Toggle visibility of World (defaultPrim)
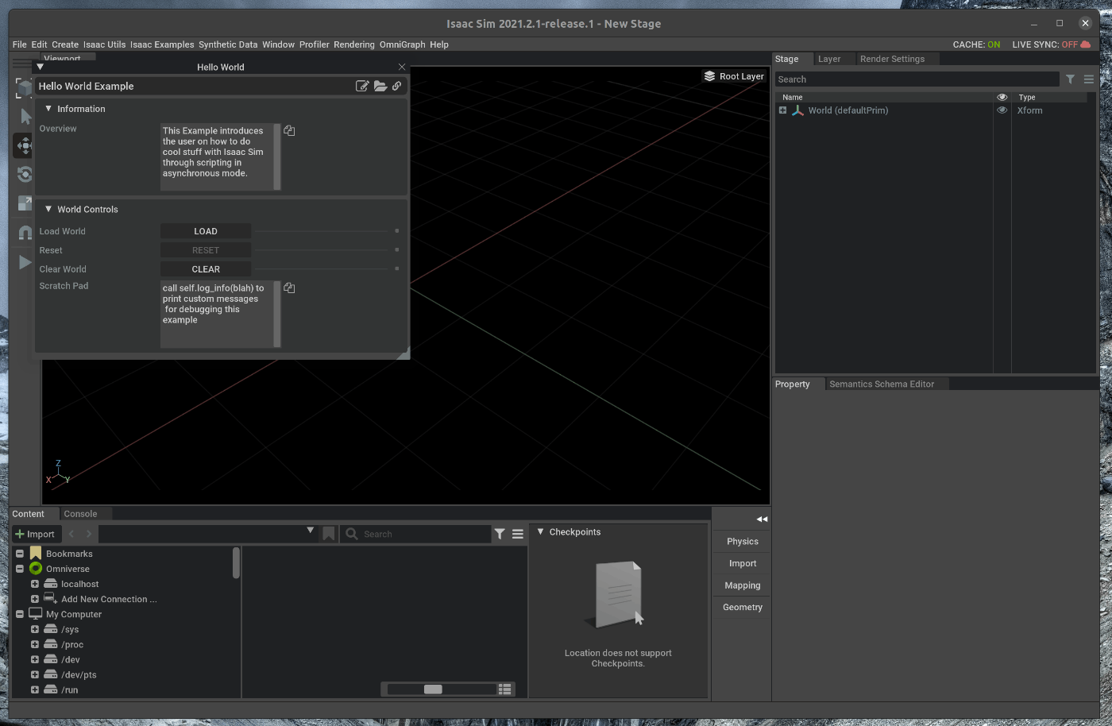 coord(1002,110)
